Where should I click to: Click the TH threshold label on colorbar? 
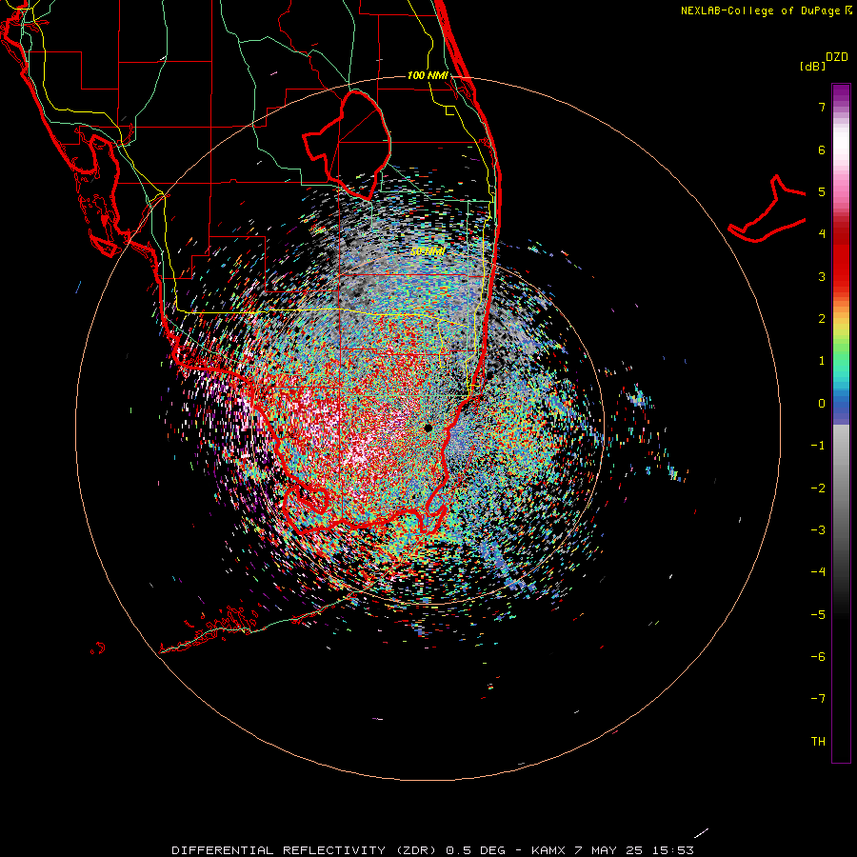818,742
